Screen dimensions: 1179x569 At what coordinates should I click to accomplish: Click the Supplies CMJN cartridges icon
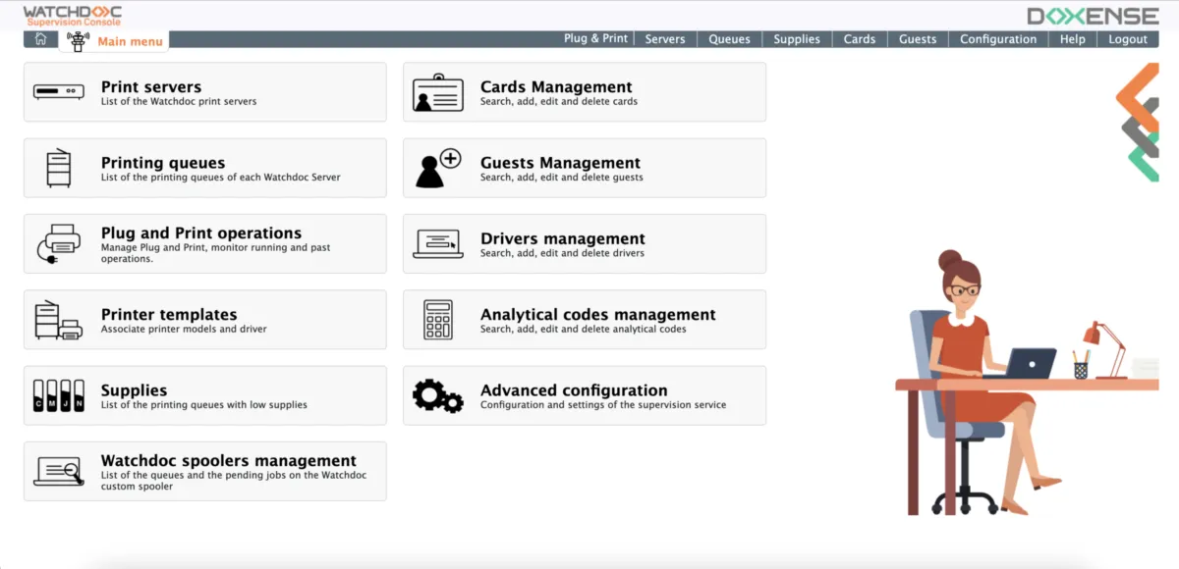coord(59,395)
